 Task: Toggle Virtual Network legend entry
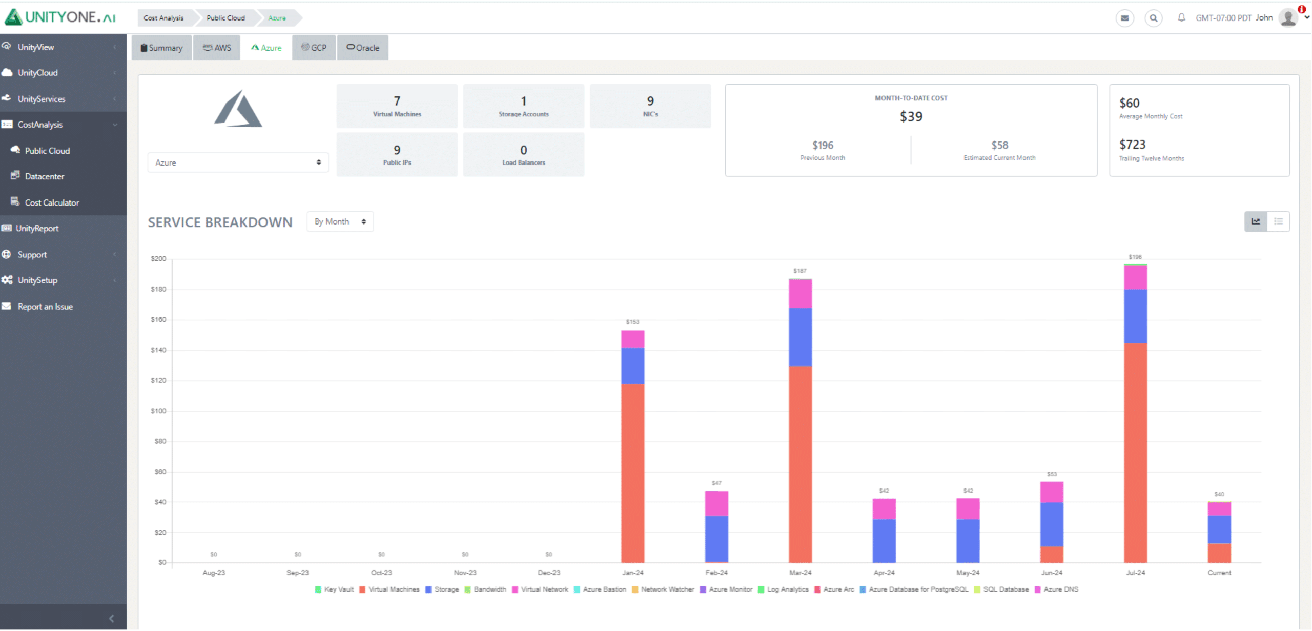click(540, 589)
